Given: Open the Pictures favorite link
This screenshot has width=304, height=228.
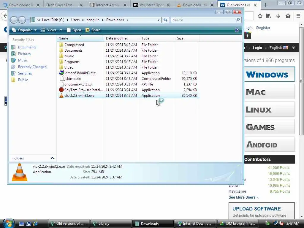Looking at the screenshot, I should [x=24, y=53].
